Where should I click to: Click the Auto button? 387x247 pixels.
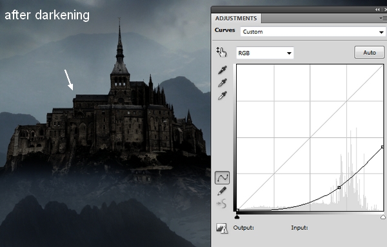[369, 52]
